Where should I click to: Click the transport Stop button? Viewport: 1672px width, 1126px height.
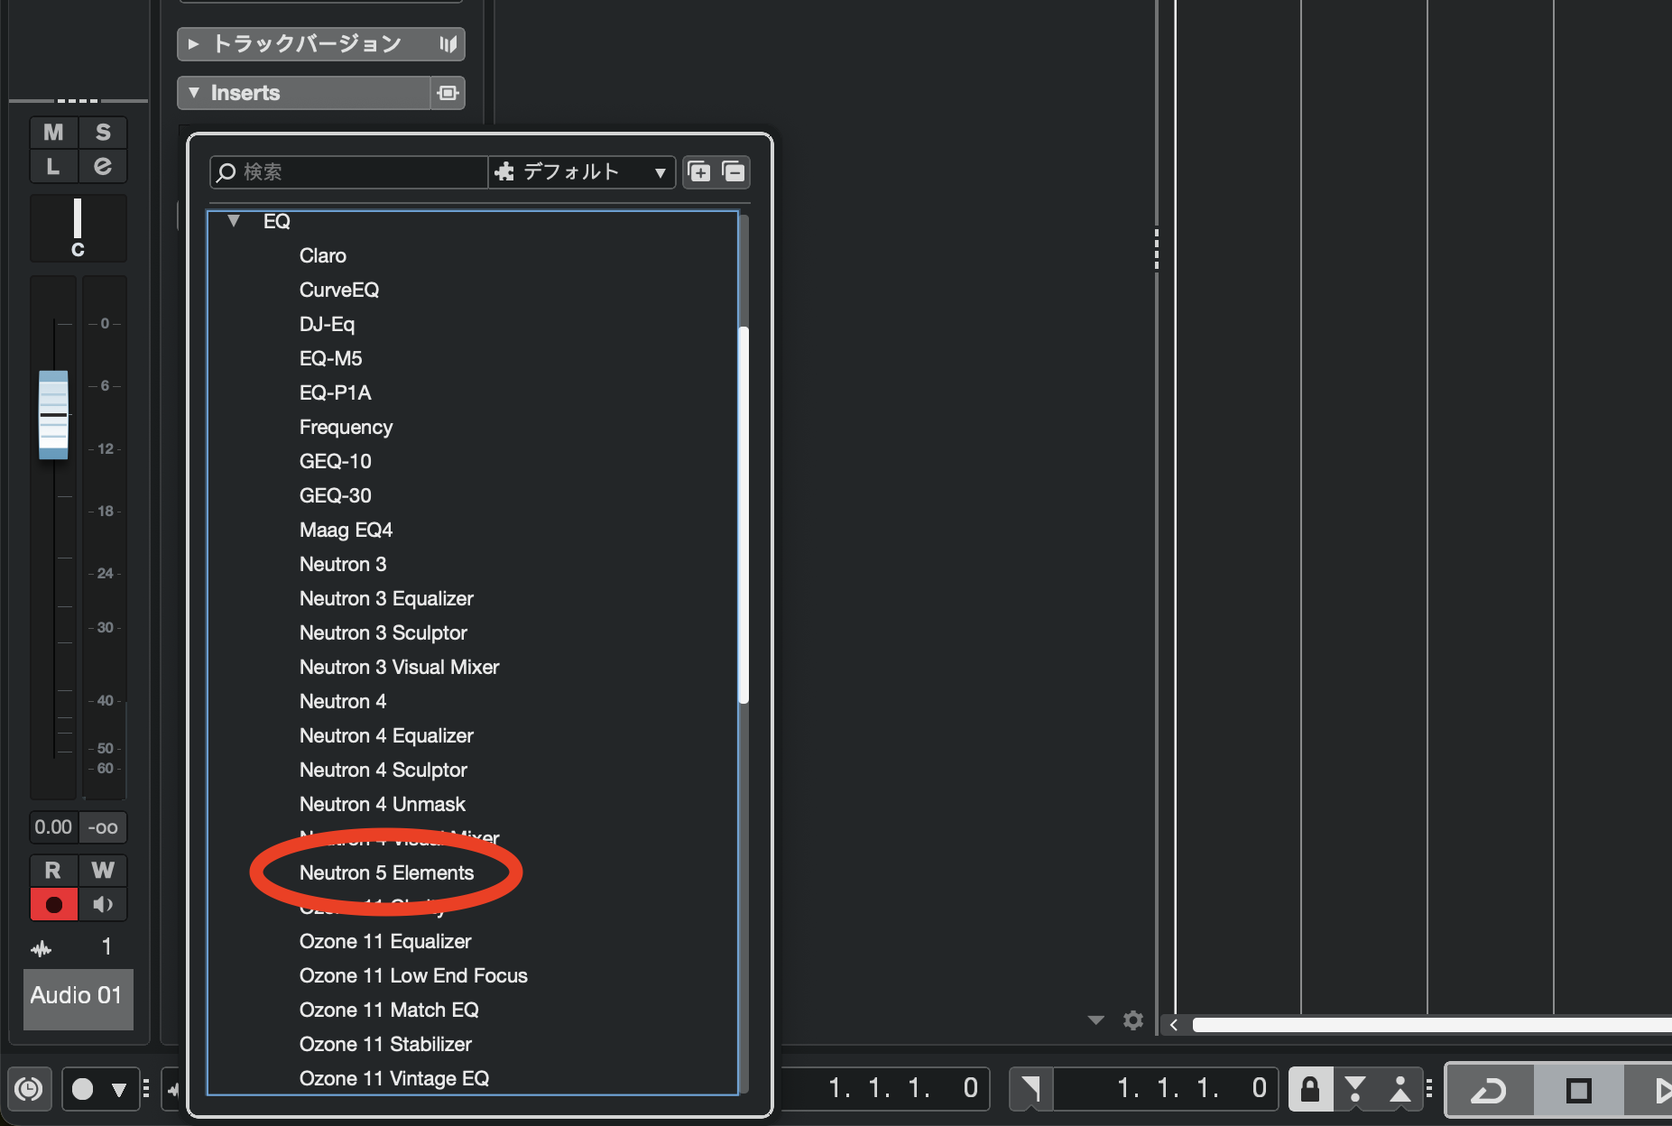(x=1578, y=1090)
